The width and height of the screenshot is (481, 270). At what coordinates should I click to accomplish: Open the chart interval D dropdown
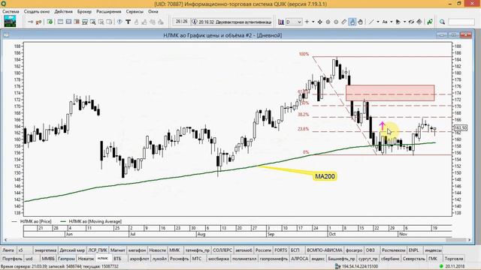tap(294, 22)
